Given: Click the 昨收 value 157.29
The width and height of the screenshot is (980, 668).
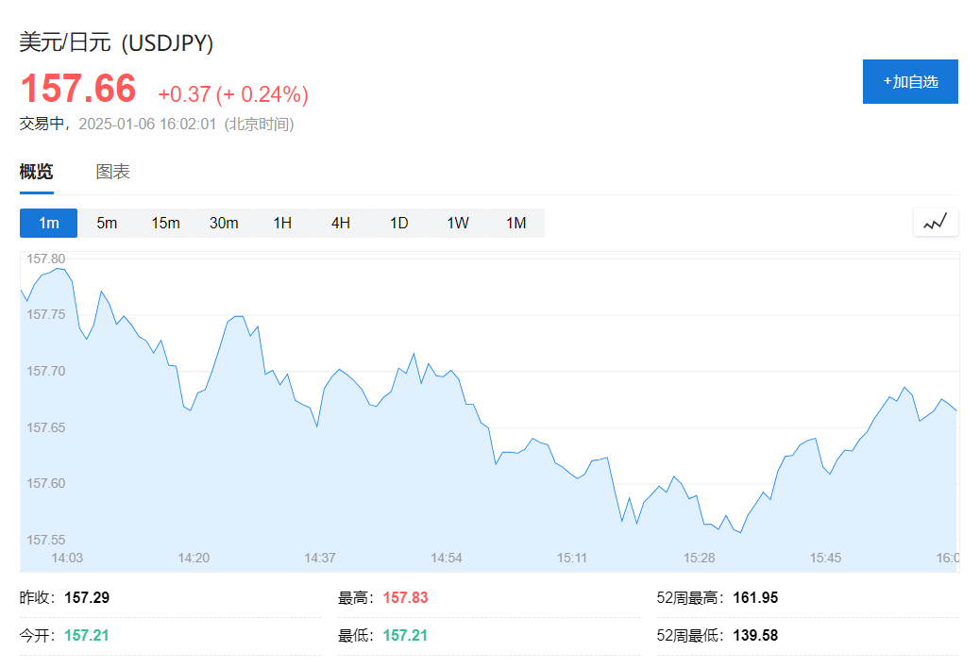Looking at the screenshot, I should click(87, 598).
